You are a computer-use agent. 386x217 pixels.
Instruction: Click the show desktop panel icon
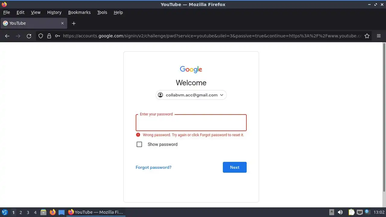[62, 212]
